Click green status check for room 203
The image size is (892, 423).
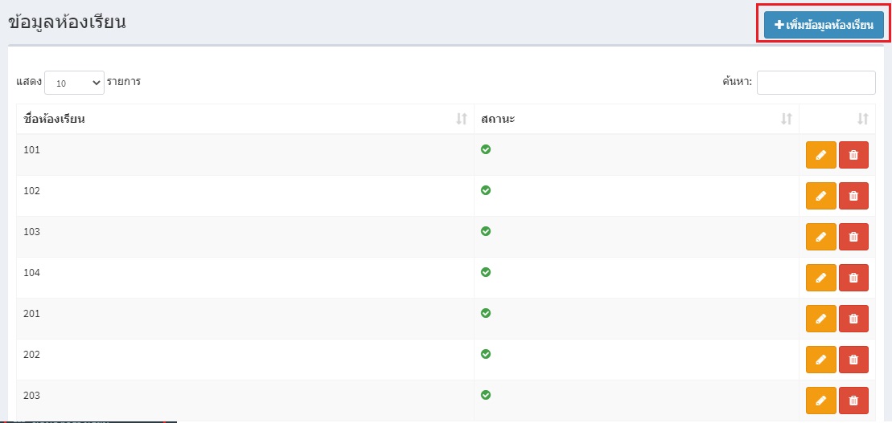point(486,395)
